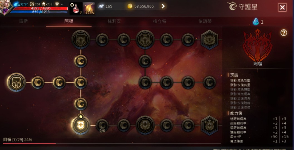Viewport: 294px width, 150px height.
Task: Click the blue crystal currency icon
Action: [256, 22]
